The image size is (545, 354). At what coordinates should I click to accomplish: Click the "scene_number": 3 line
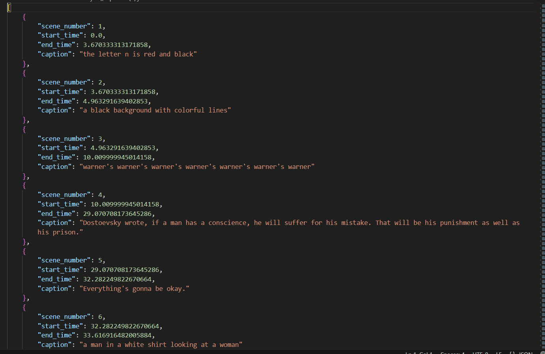pyautogui.click(x=71, y=139)
